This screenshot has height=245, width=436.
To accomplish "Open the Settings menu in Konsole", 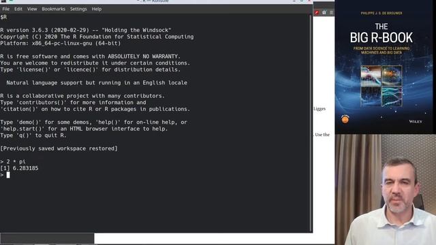I will 78,9.
